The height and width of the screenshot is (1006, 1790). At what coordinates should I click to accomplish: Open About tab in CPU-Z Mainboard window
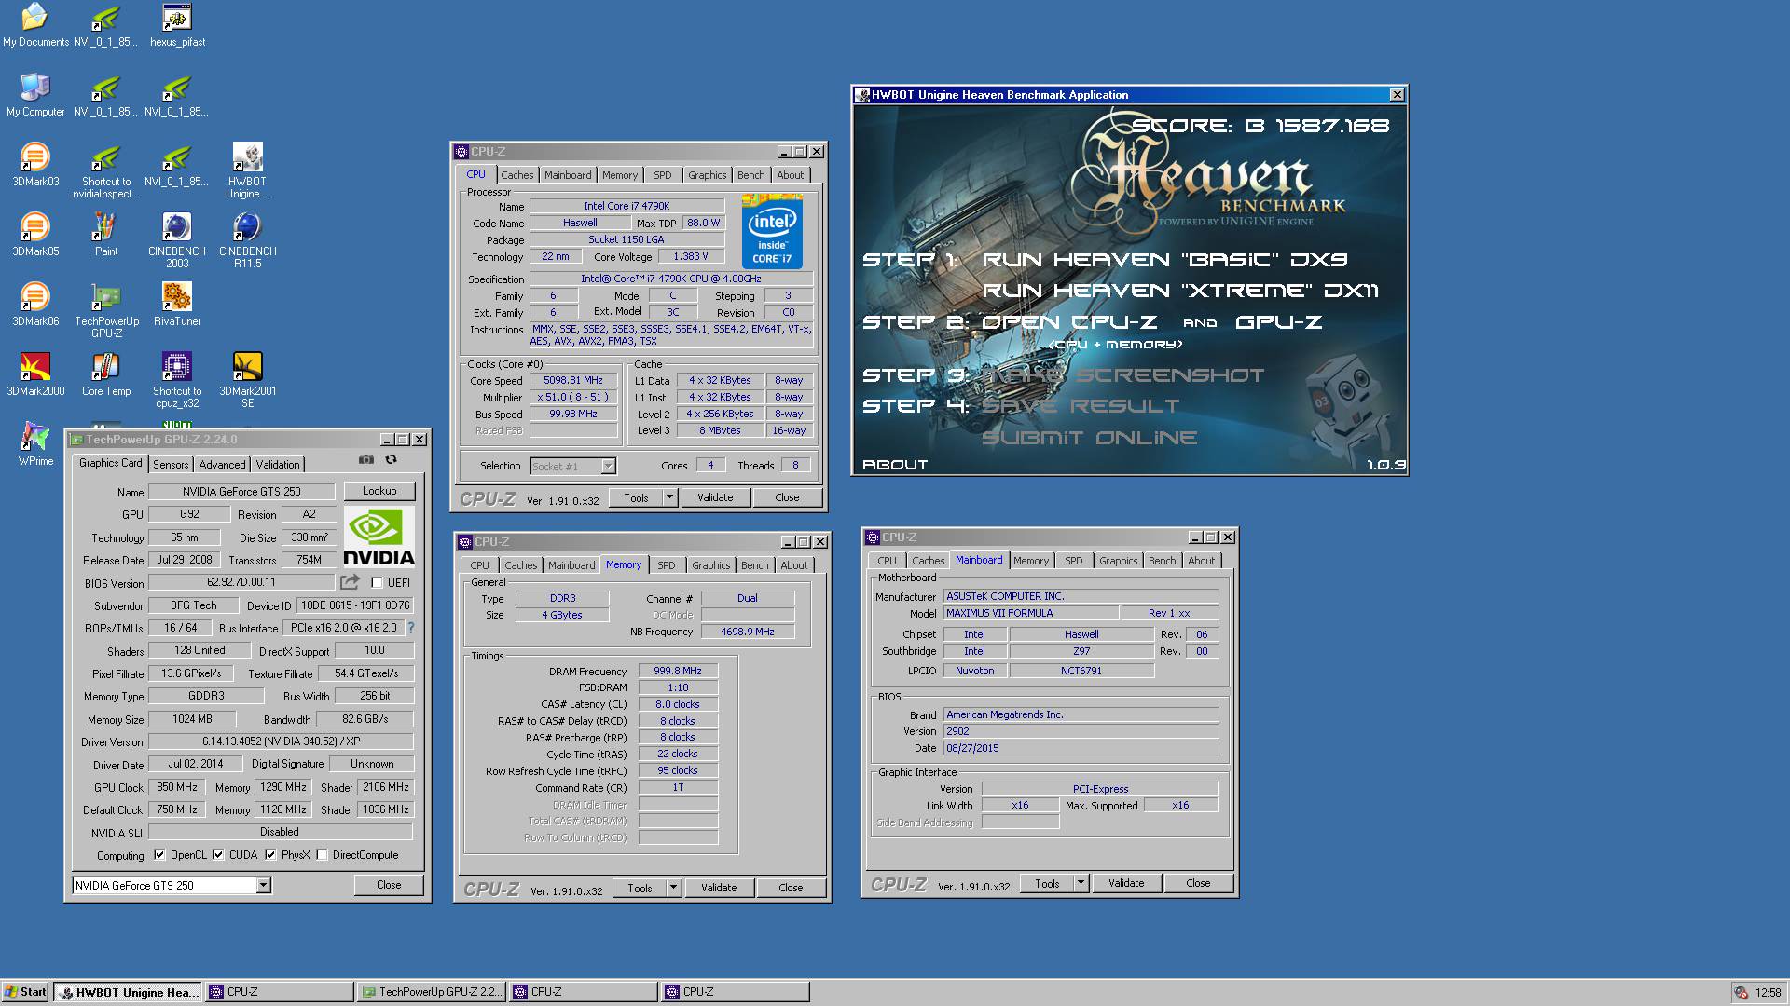point(1201,561)
